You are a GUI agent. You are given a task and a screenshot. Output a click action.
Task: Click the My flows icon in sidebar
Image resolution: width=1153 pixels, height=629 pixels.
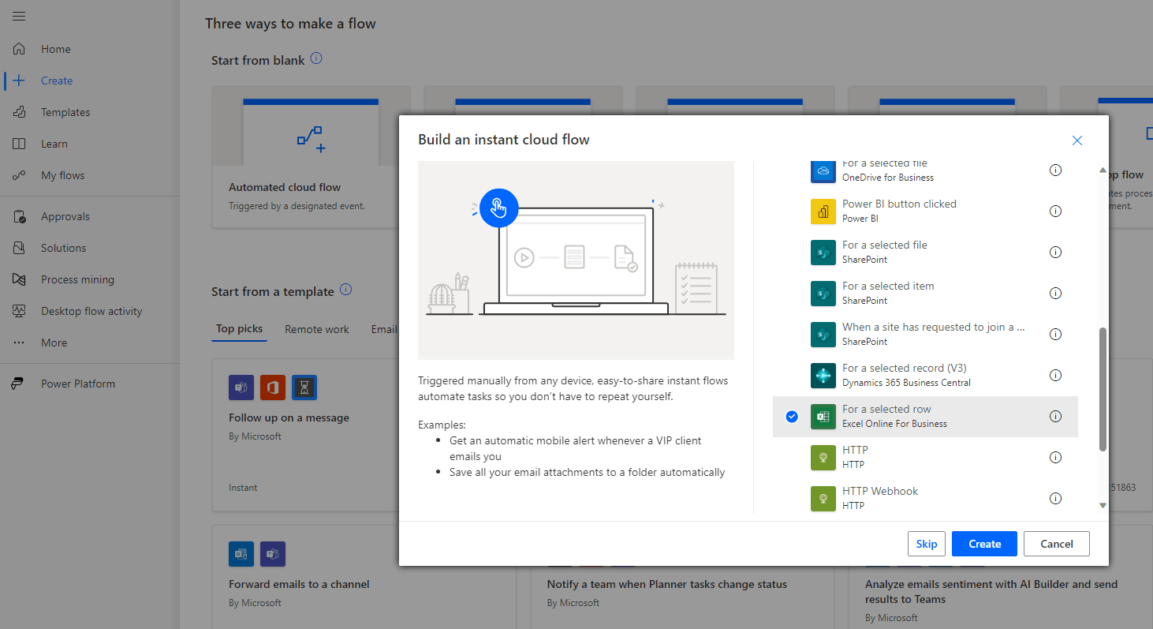pyautogui.click(x=20, y=175)
